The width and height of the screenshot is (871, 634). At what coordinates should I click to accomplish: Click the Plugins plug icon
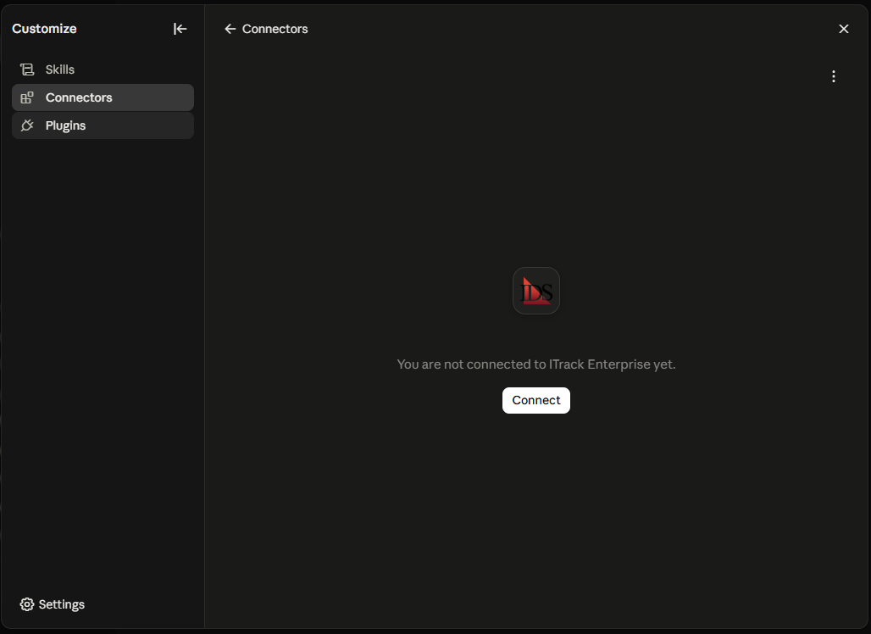(x=26, y=125)
